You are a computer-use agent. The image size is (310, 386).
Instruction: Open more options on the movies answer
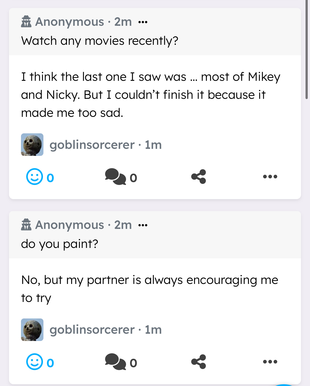[x=270, y=177]
